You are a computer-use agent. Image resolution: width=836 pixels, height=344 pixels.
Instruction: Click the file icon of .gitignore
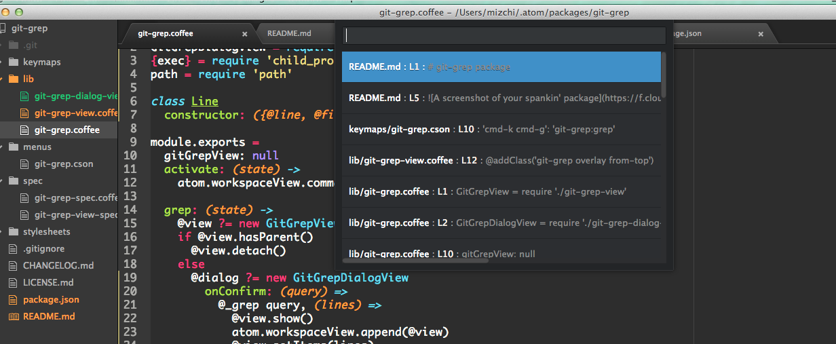click(14, 249)
